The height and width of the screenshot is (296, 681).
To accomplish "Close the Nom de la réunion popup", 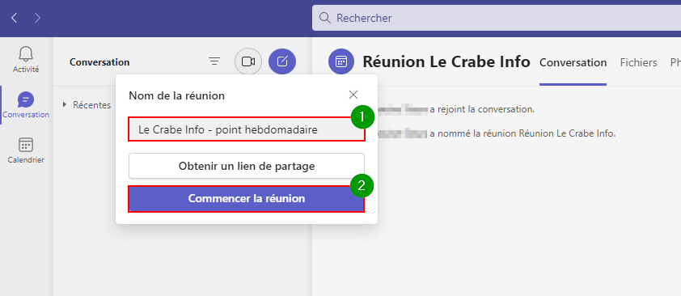I will (x=353, y=95).
